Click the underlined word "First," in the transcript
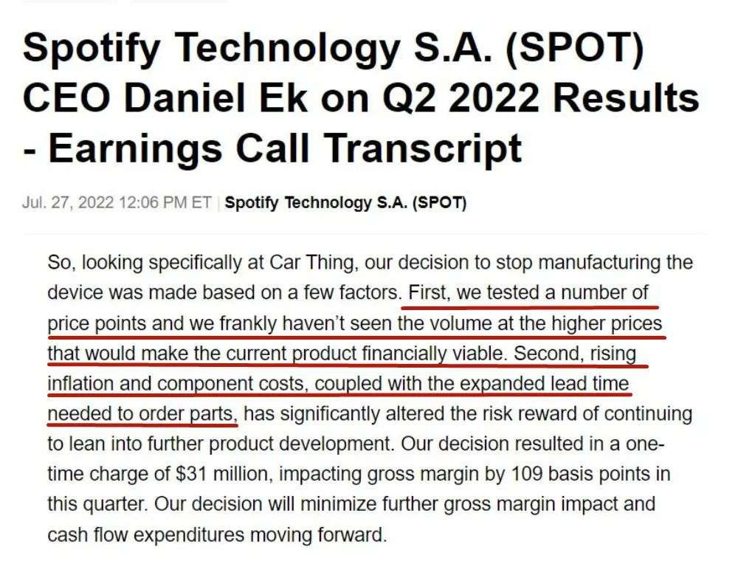The width and height of the screenshot is (738, 564). 429,292
